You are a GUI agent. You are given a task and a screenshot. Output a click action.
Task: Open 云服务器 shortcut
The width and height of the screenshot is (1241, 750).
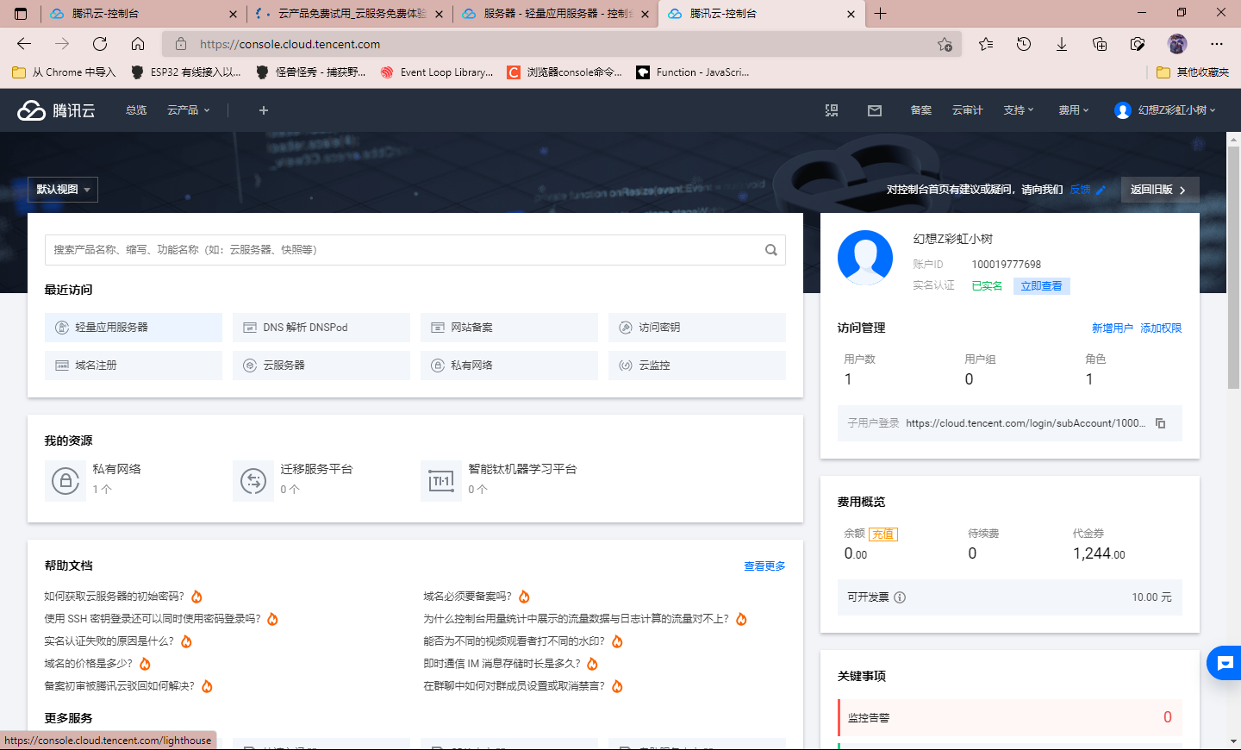point(321,366)
